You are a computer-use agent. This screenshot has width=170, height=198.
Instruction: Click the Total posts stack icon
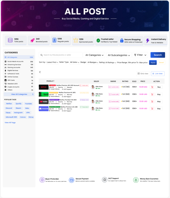pos(10,40)
